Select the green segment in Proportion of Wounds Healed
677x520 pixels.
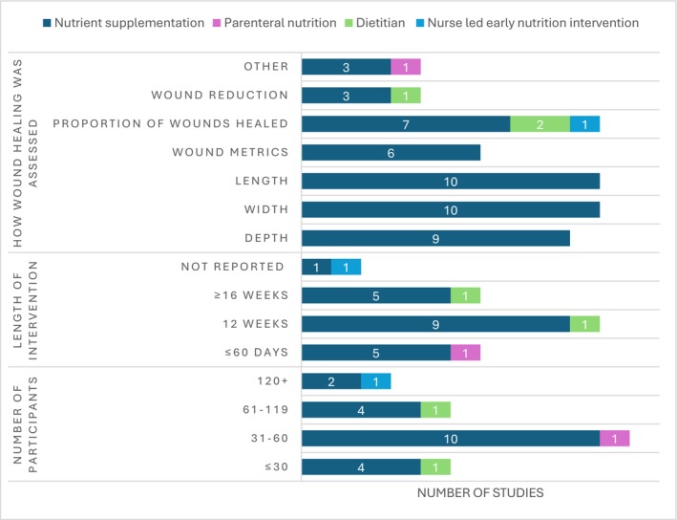[x=539, y=124]
